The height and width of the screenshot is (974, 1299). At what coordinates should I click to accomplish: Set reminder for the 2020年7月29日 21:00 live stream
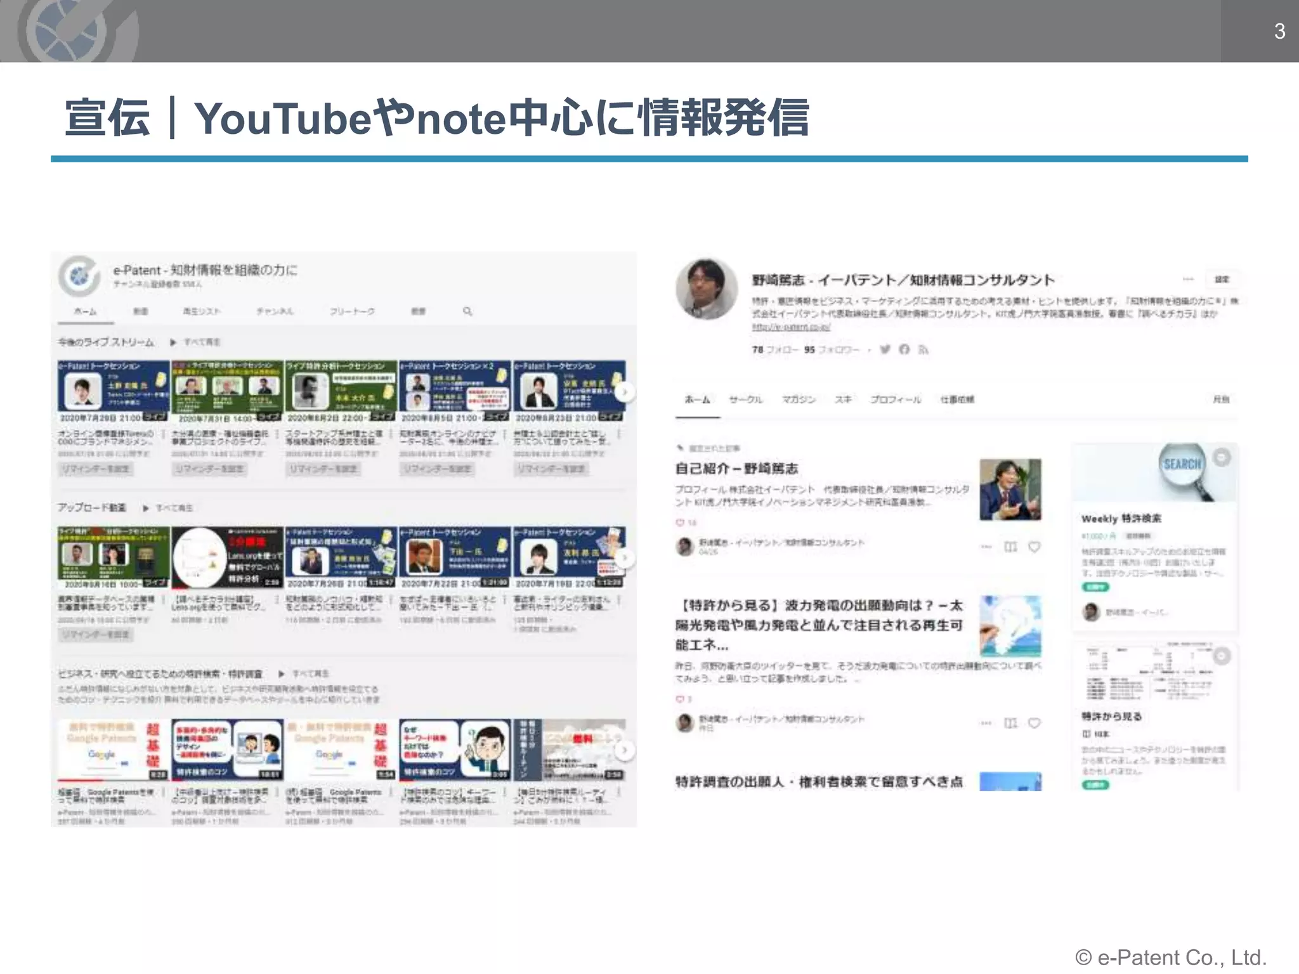[96, 469]
